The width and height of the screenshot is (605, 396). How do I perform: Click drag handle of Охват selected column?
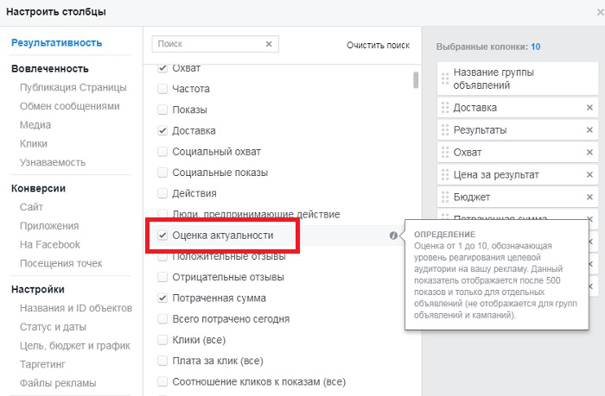445,152
